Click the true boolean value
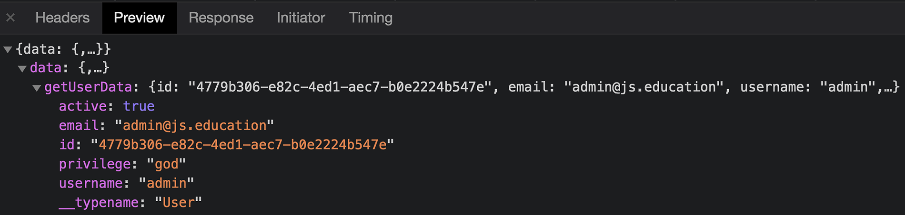The image size is (905, 215). [x=139, y=106]
